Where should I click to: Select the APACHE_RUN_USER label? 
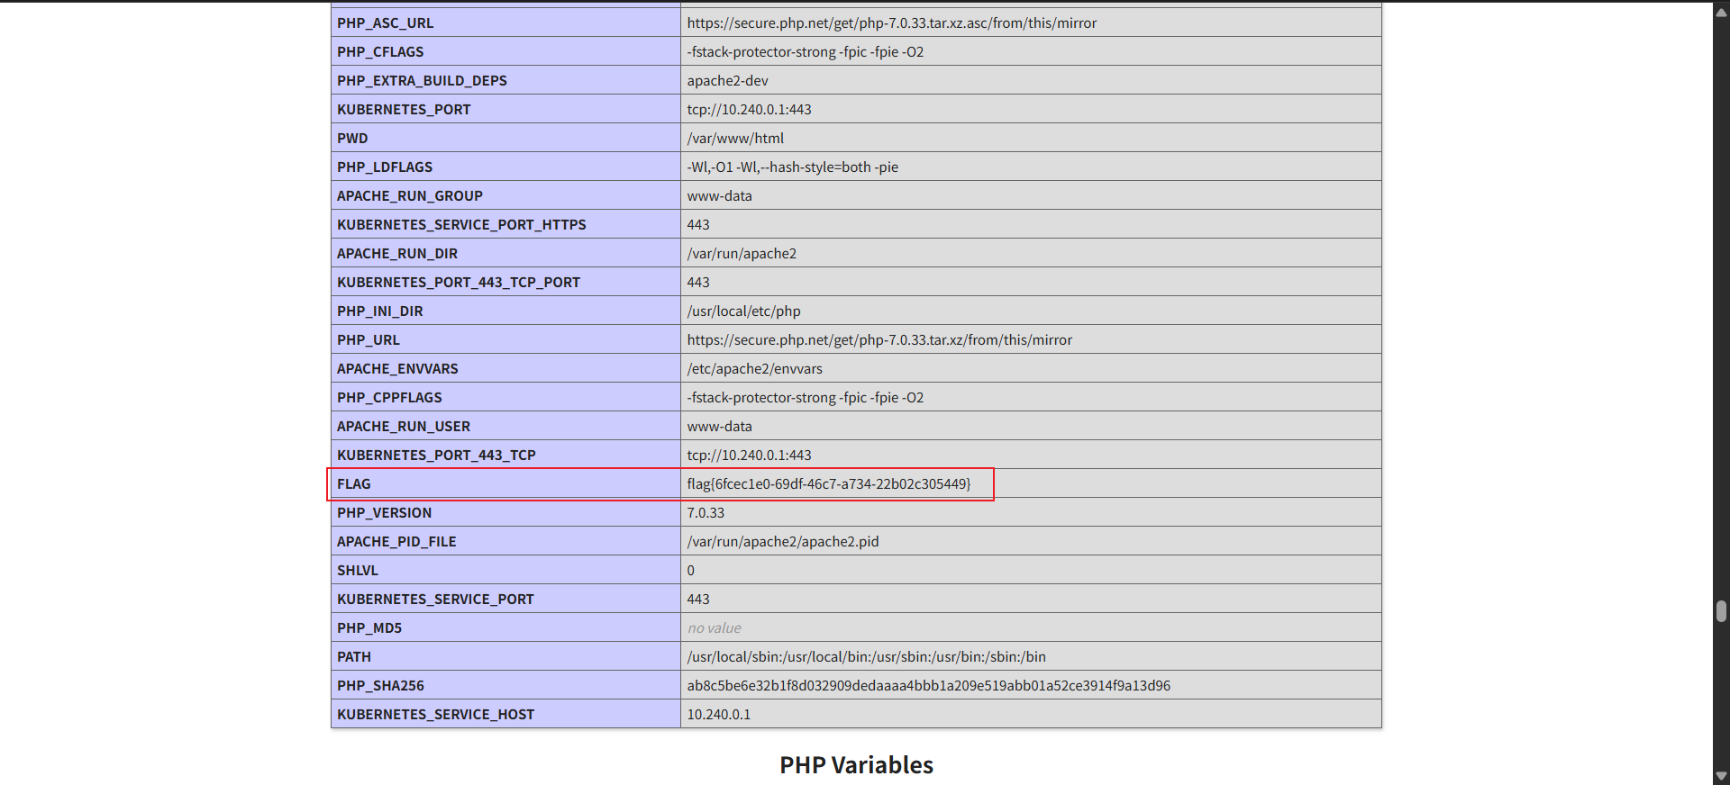(404, 427)
